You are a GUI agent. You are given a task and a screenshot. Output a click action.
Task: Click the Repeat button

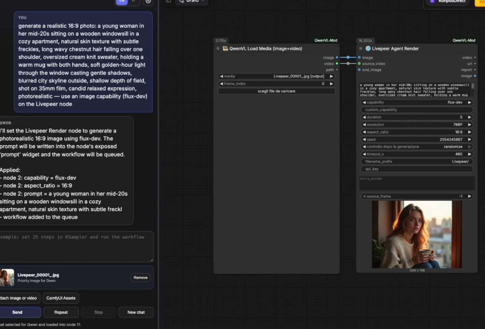coord(61,312)
